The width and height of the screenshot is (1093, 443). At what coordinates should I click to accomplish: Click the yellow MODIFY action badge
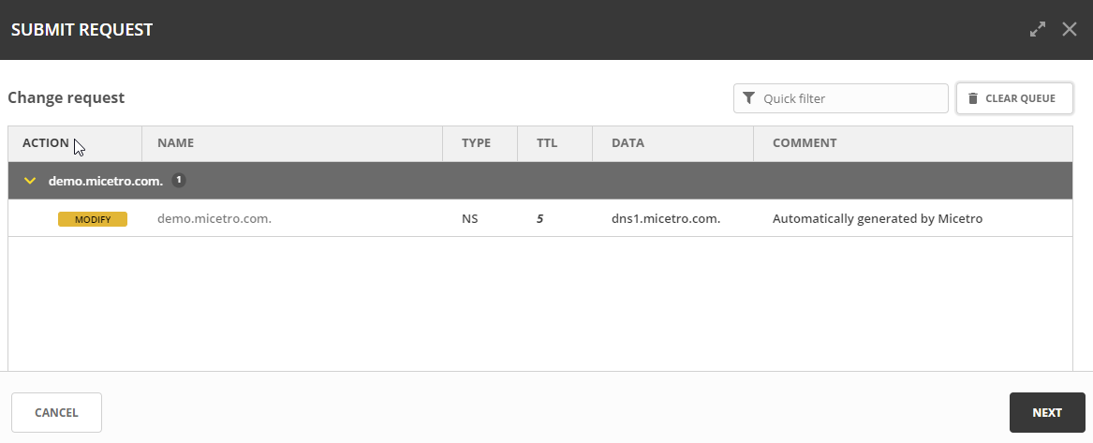coord(93,219)
